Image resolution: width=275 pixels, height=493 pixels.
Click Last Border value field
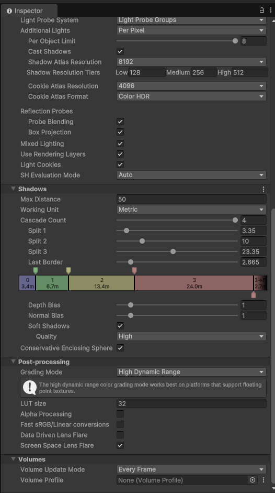click(x=254, y=262)
